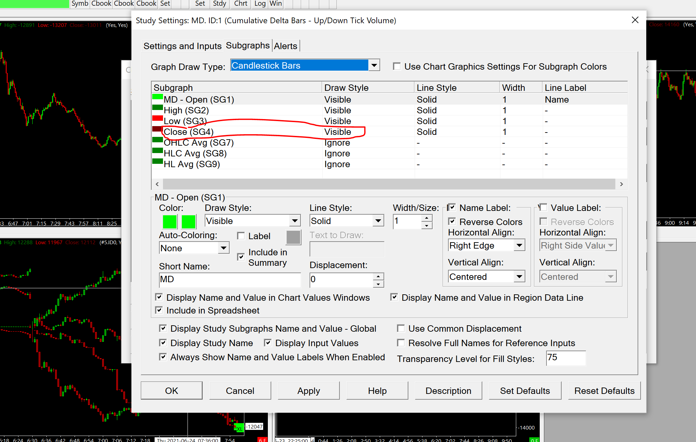Click scroll left arrow in subgraph list
The height and width of the screenshot is (442, 696).
157,184
